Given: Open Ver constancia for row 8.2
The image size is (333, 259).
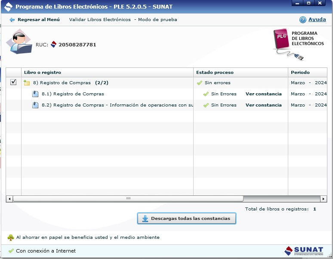Looking at the screenshot, I should click(x=263, y=105).
